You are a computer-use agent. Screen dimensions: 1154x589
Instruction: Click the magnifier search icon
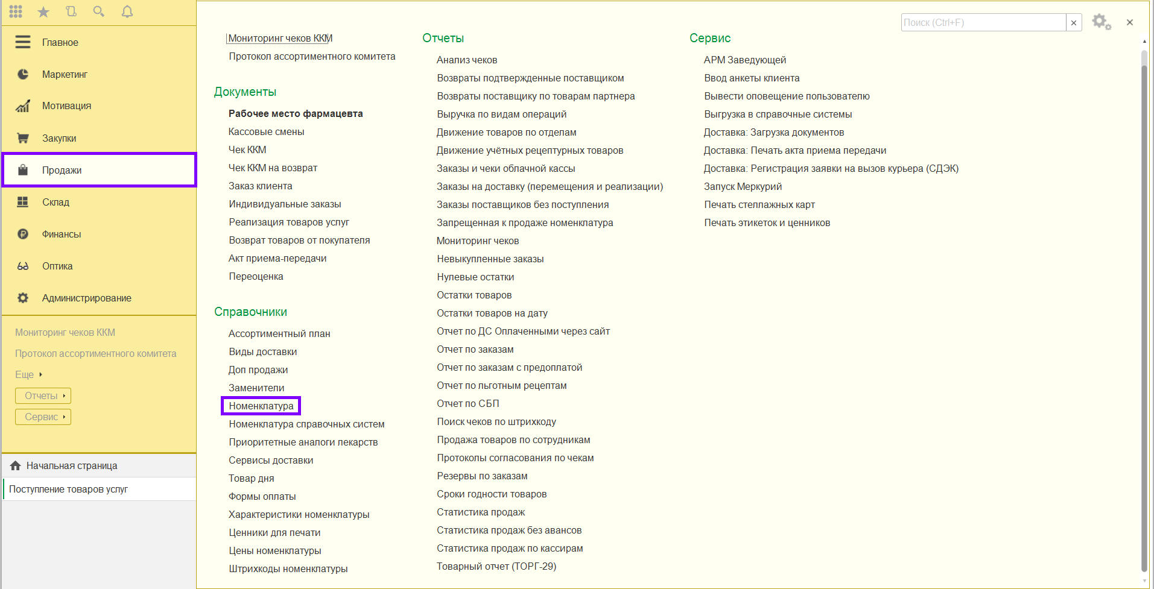(x=99, y=11)
